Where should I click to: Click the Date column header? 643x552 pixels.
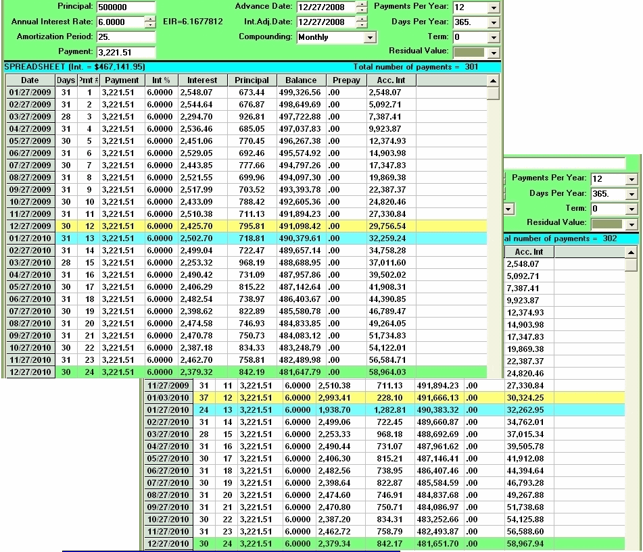pyautogui.click(x=30, y=80)
